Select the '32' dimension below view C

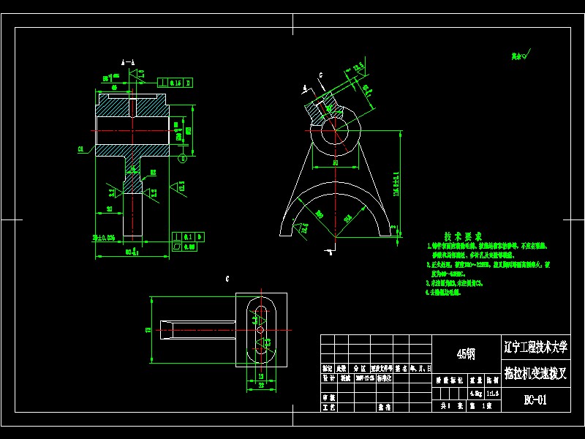pyautogui.click(x=261, y=385)
